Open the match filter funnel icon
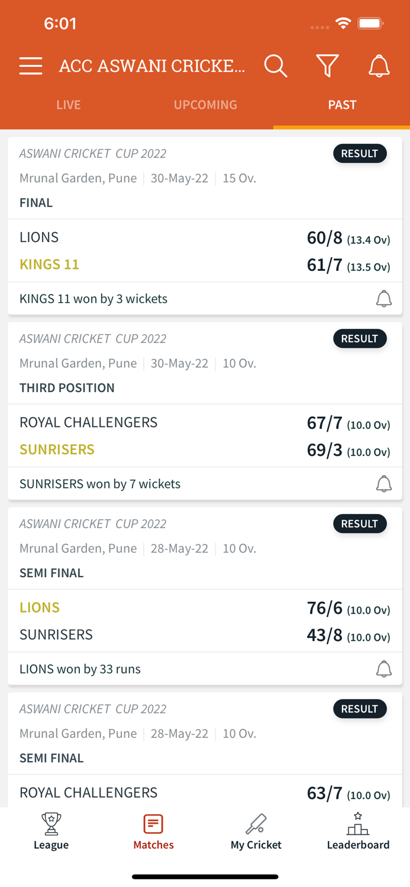The image size is (410, 887). [327, 66]
